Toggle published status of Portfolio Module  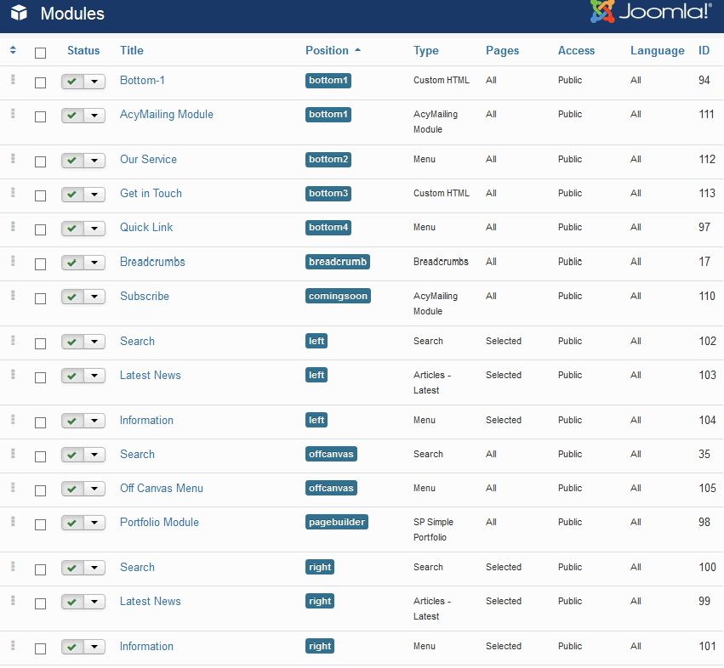72,524
